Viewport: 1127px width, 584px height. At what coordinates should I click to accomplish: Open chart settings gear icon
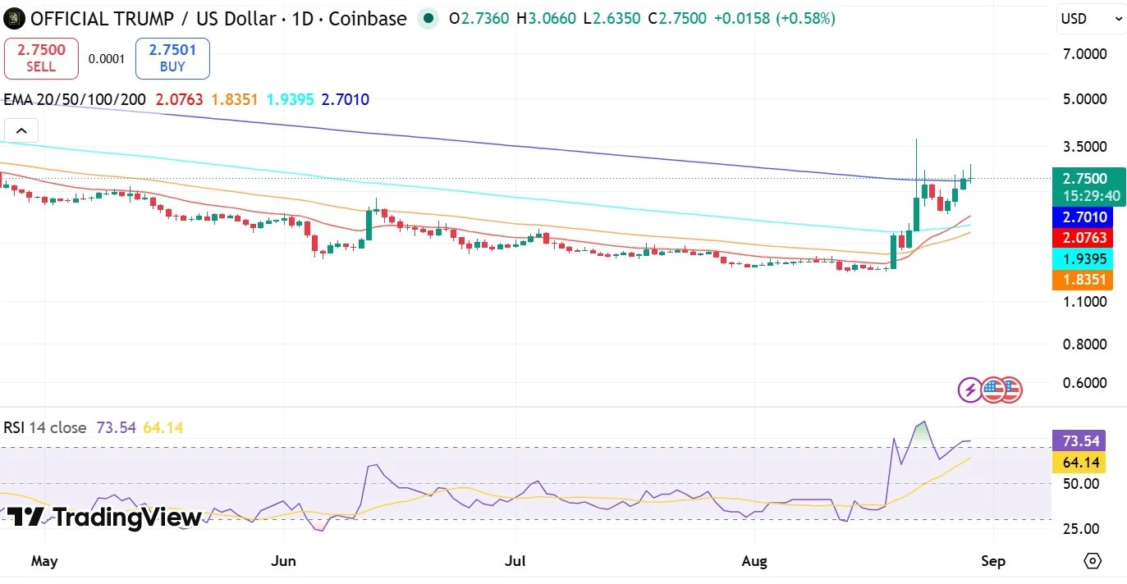coord(1093,561)
